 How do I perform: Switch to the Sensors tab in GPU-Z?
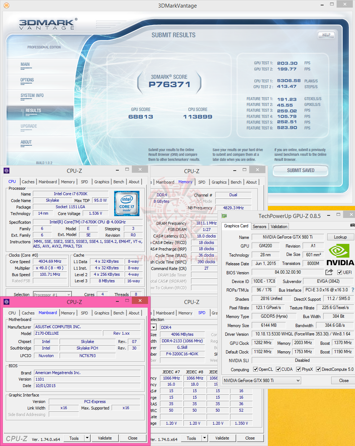259,227
